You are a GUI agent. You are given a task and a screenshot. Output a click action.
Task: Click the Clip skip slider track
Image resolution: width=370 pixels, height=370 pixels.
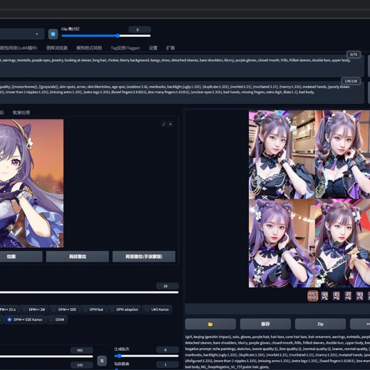tap(106, 36)
